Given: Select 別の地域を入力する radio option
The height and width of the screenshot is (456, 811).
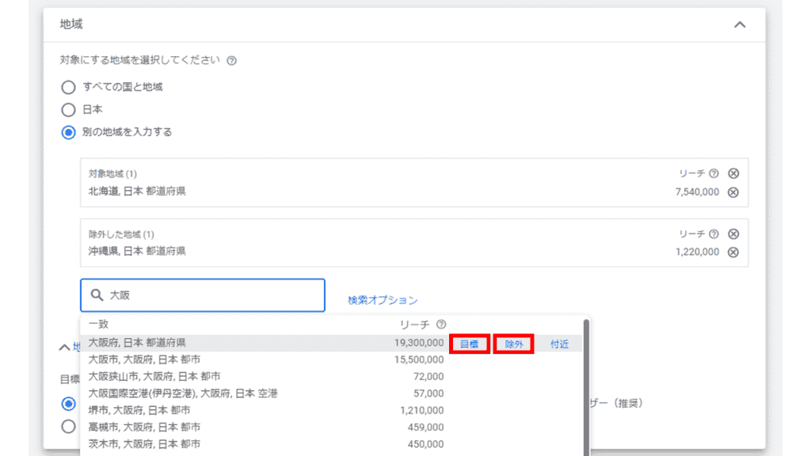Looking at the screenshot, I should tap(69, 132).
